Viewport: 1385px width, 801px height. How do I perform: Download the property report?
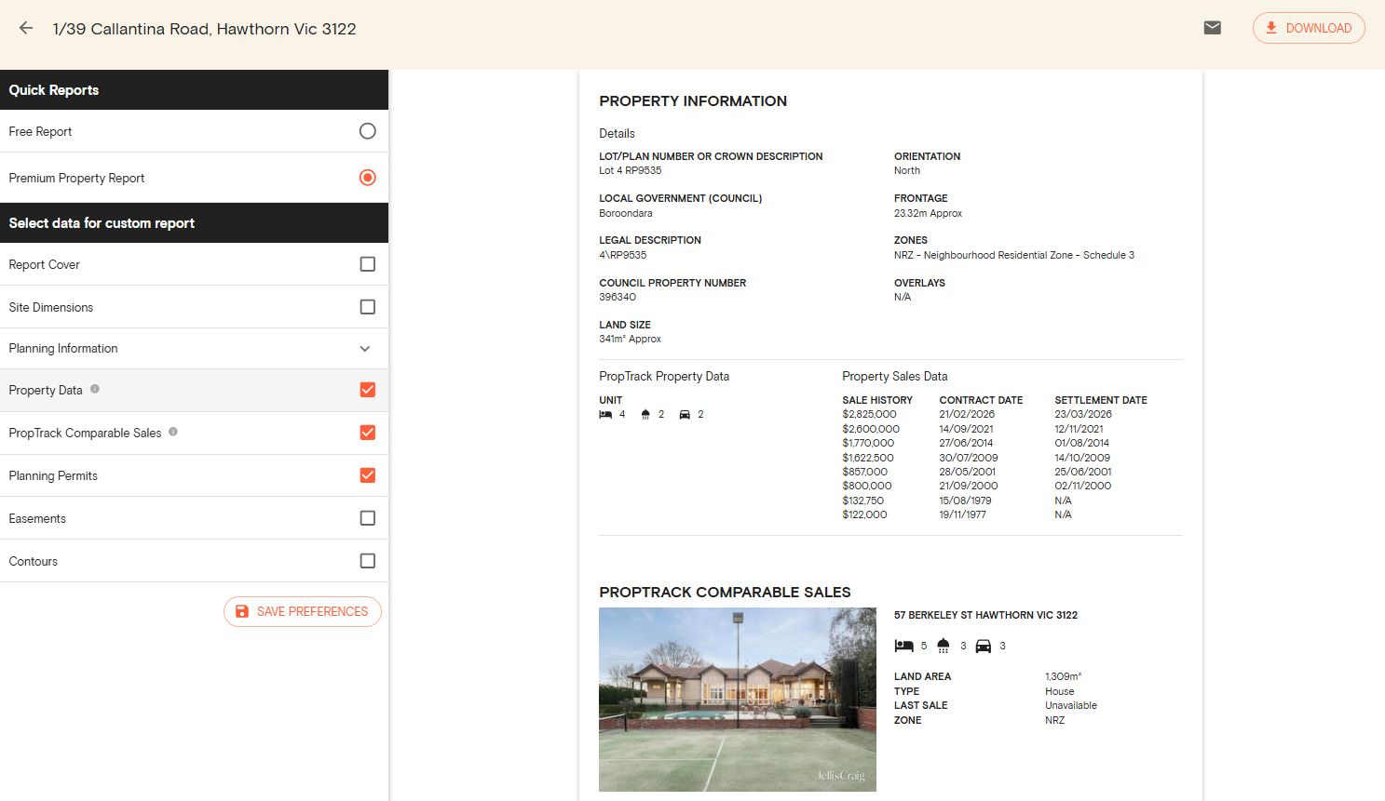[x=1309, y=28]
